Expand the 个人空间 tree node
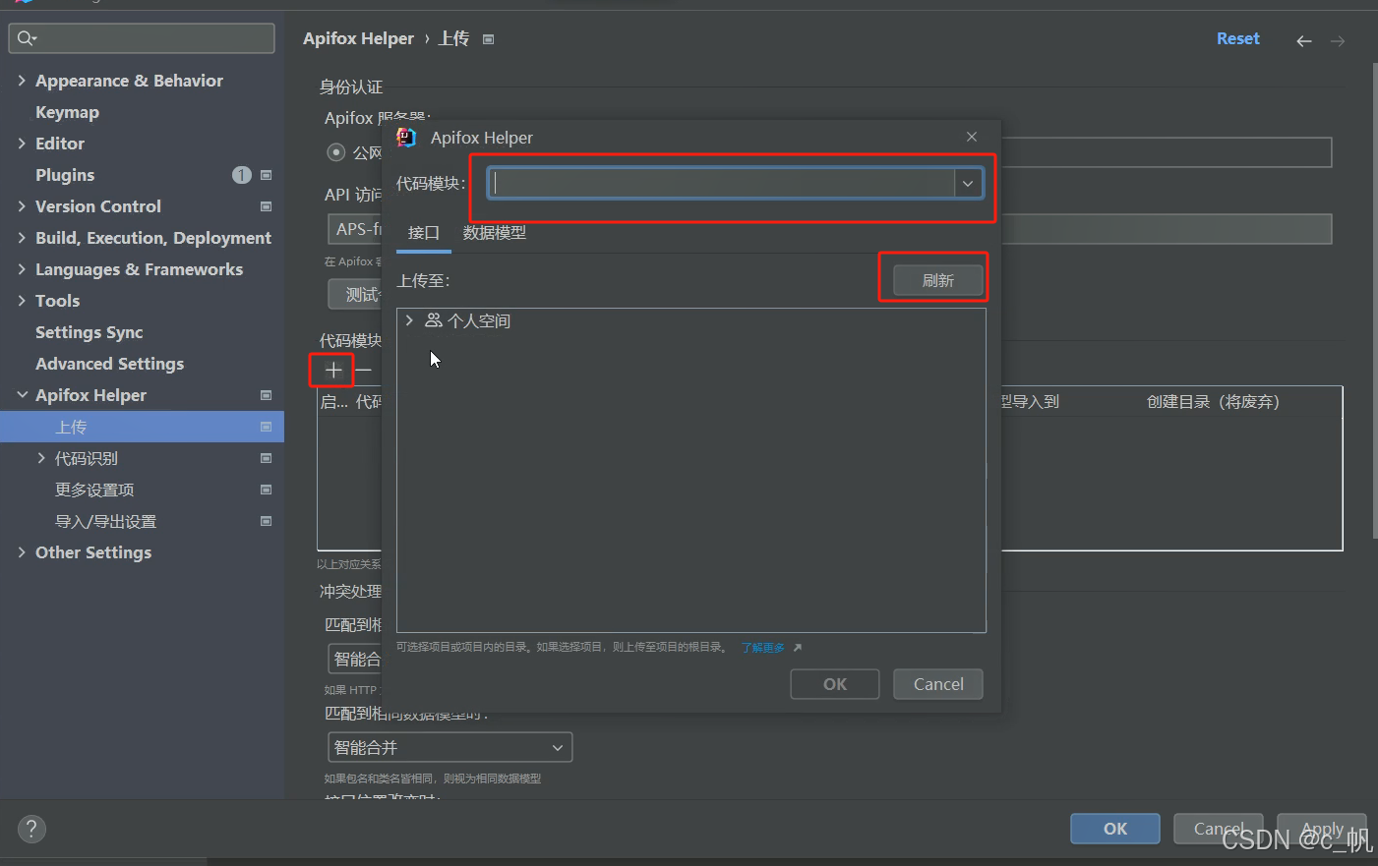1378x866 pixels. click(x=409, y=320)
